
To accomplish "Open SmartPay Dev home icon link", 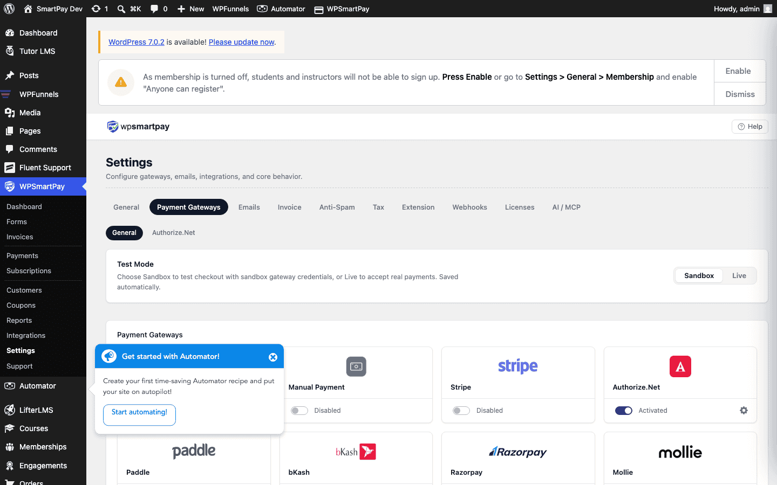I will coord(28,9).
